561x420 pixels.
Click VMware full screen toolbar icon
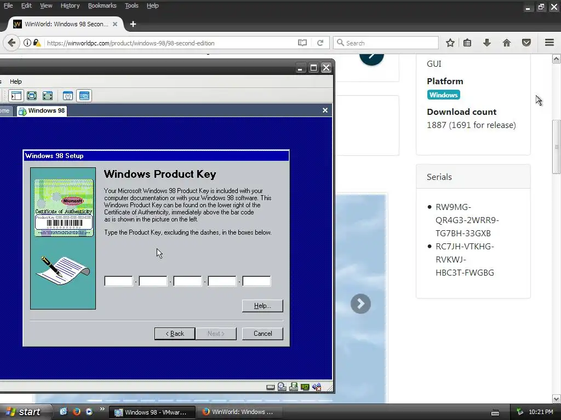pos(32,96)
